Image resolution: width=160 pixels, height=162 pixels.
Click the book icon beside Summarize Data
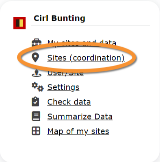[36, 116]
